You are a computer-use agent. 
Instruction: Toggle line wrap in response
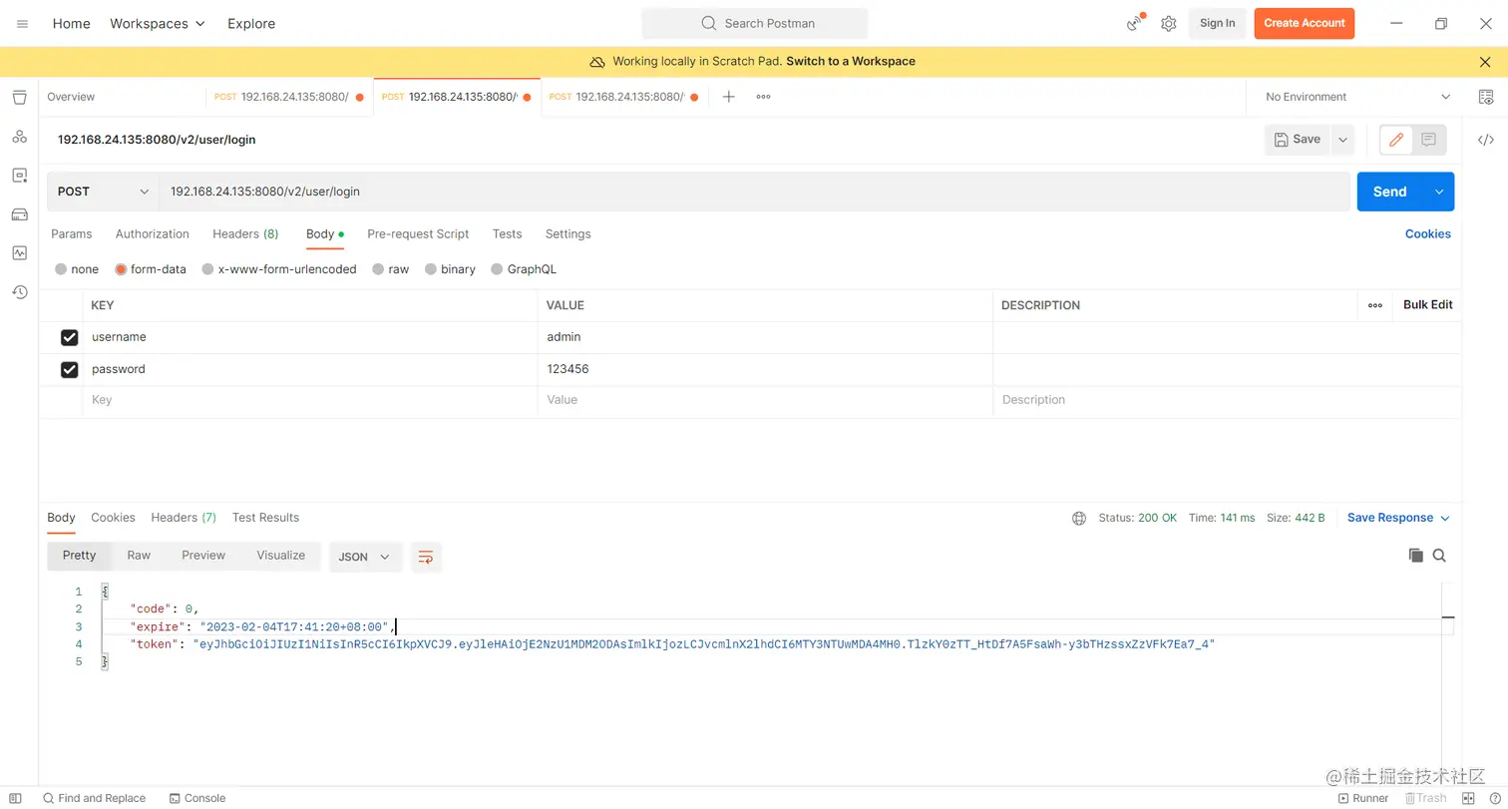tap(426, 557)
